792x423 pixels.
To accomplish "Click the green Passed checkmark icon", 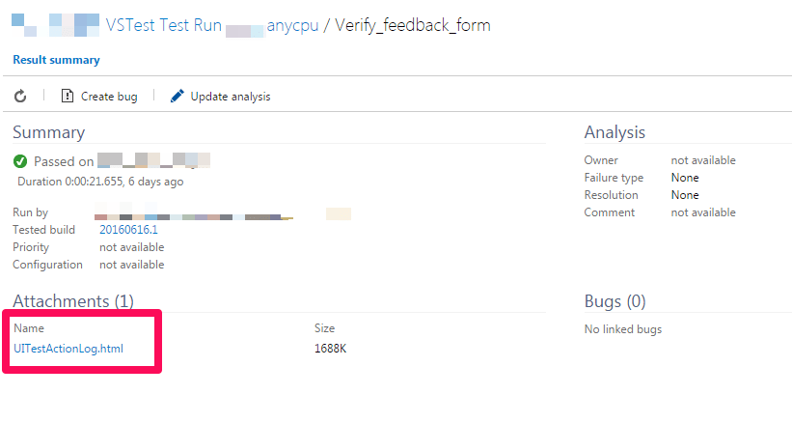I will (x=20, y=161).
